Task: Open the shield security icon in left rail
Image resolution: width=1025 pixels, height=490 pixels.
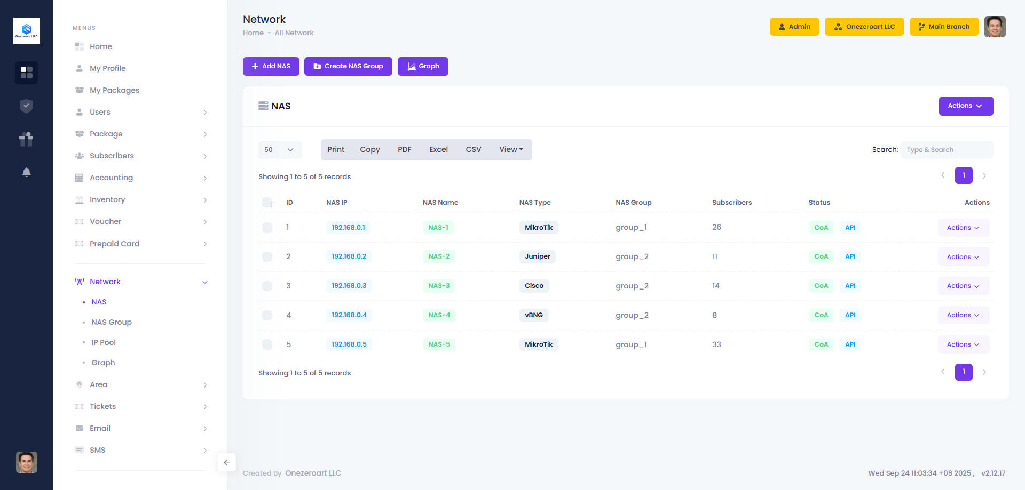Action: click(26, 106)
